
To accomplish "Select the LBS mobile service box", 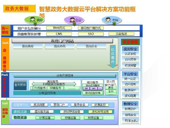I will point(93,88).
